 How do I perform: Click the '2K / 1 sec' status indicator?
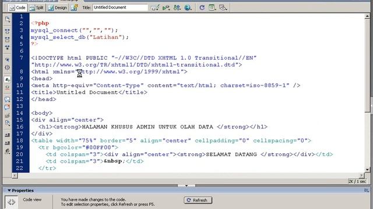pyautogui.click(x=357, y=182)
